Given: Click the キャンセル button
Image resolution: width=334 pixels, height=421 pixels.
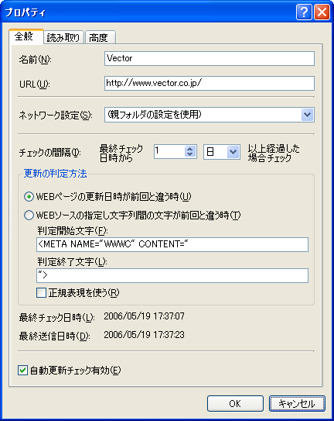Looking at the screenshot, I should pos(297,403).
